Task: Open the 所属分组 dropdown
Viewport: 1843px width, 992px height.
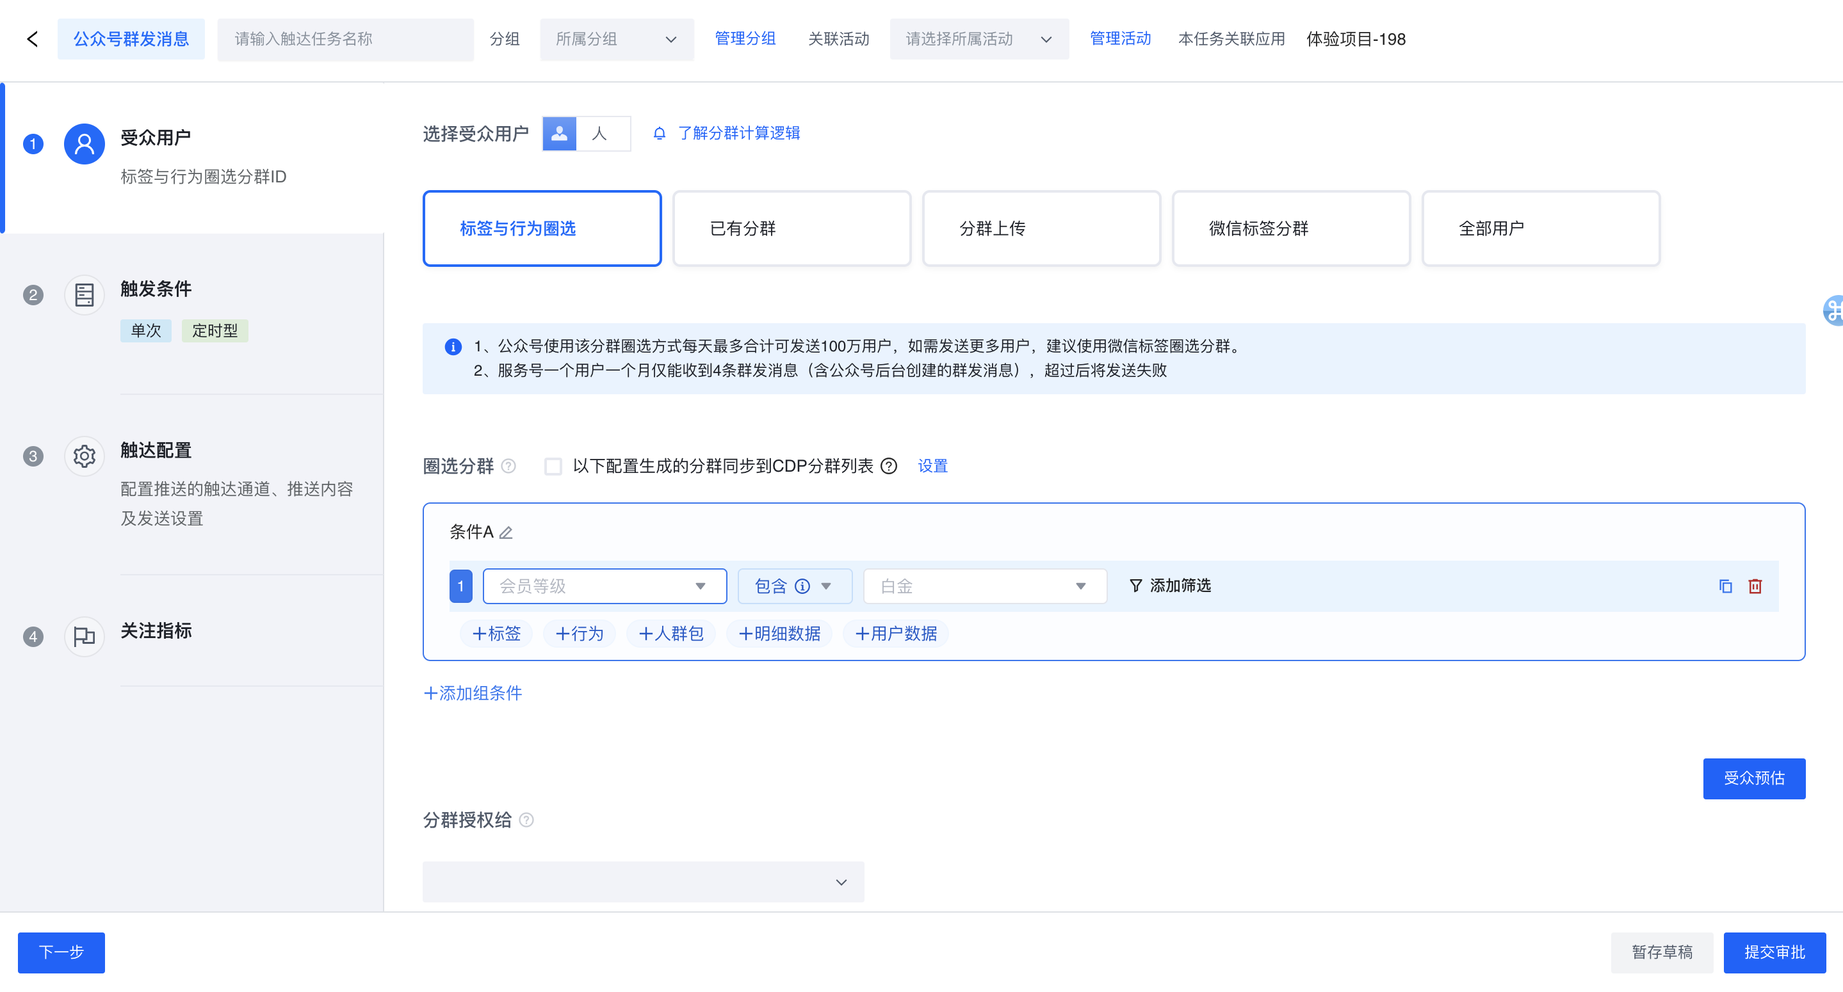Action: (617, 39)
